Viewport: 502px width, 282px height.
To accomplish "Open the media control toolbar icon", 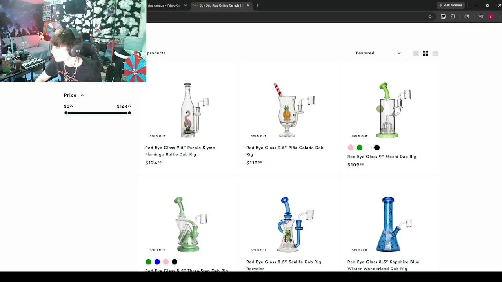I will pyautogui.click(x=481, y=16).
